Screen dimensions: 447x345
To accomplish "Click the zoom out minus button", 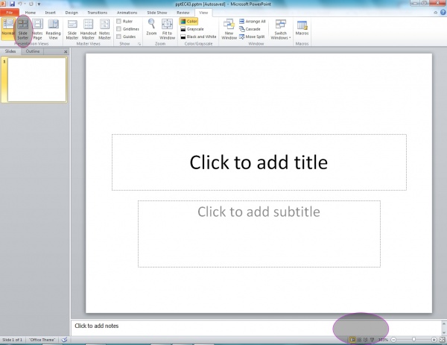I will [x=393, y=340].
